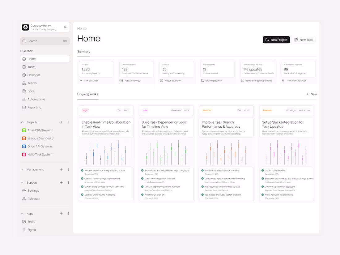Click the Automations lightning icon in sidebar
Image resolution: width=340 pixels, height=255 pixels.
pos(24,99)
